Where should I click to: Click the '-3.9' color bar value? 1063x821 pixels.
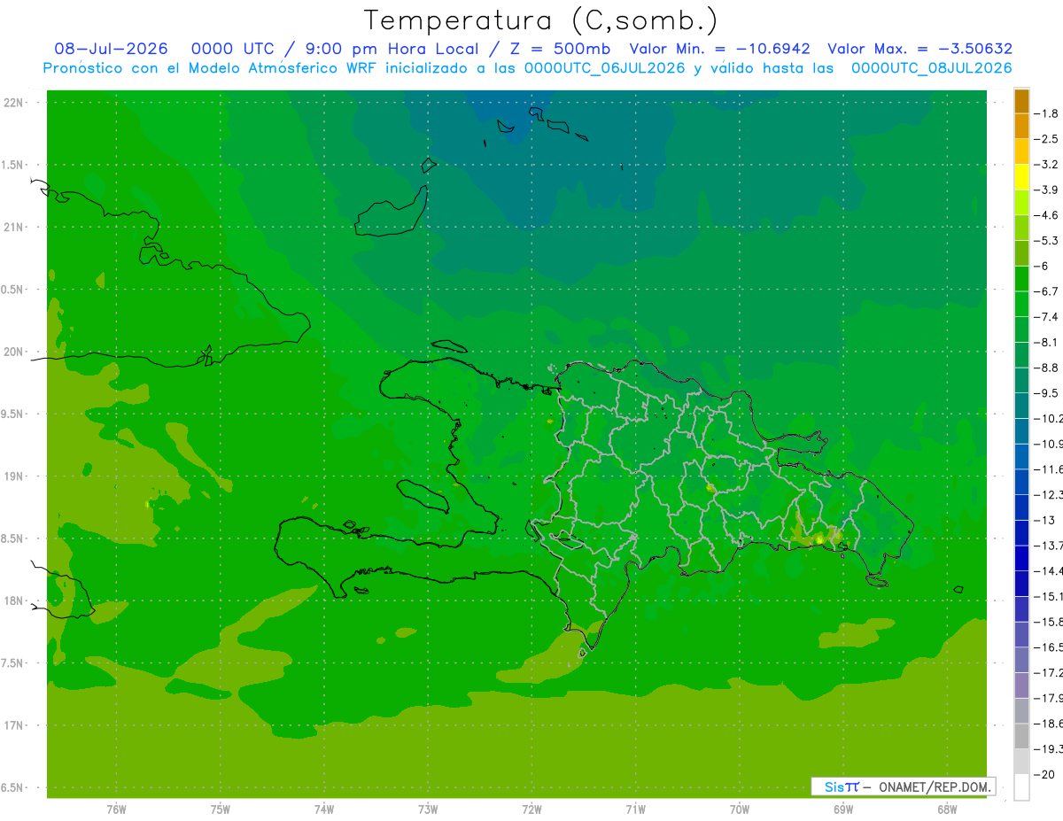1046,190
